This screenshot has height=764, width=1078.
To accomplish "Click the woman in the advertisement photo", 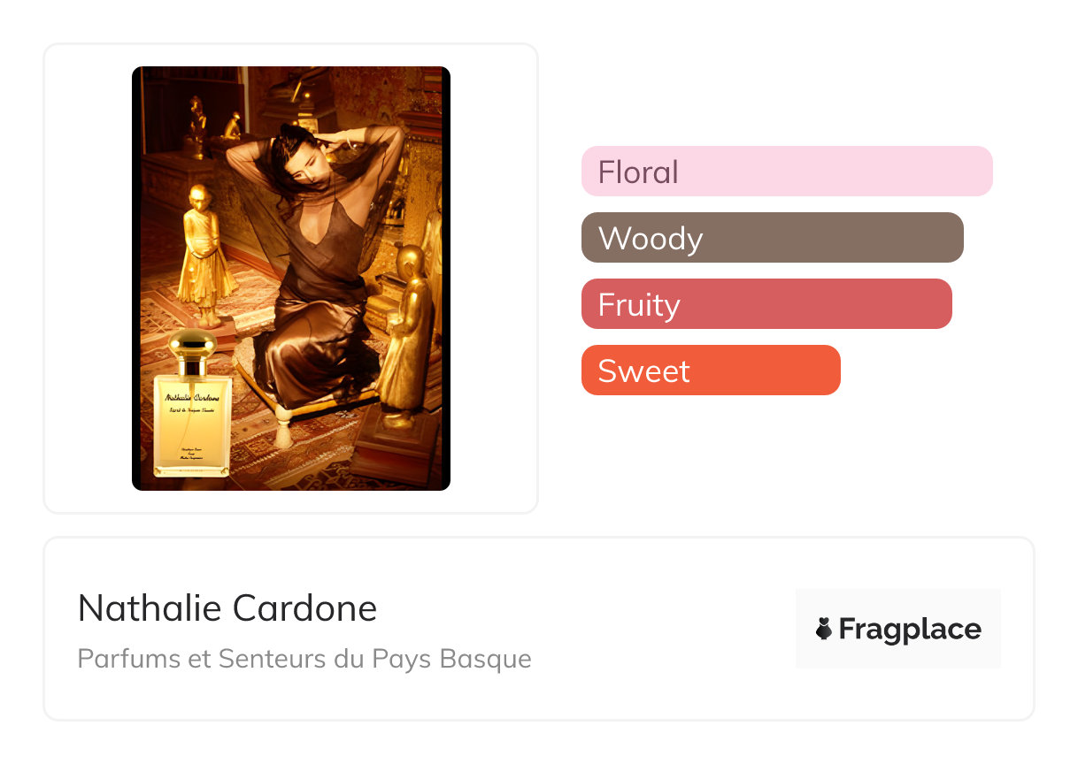I will (x=310, y=265).
